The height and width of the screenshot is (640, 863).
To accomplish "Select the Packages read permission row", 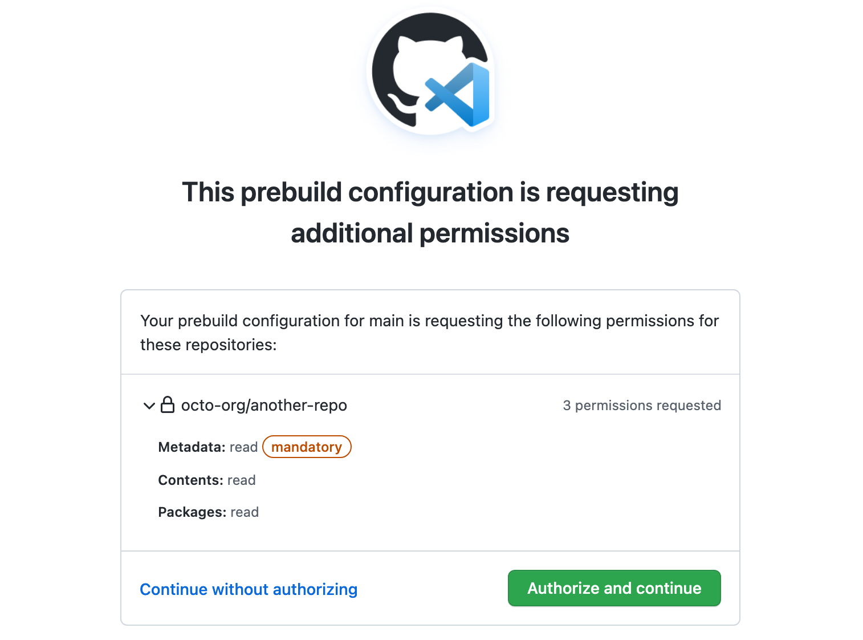I will click(208, 512).
